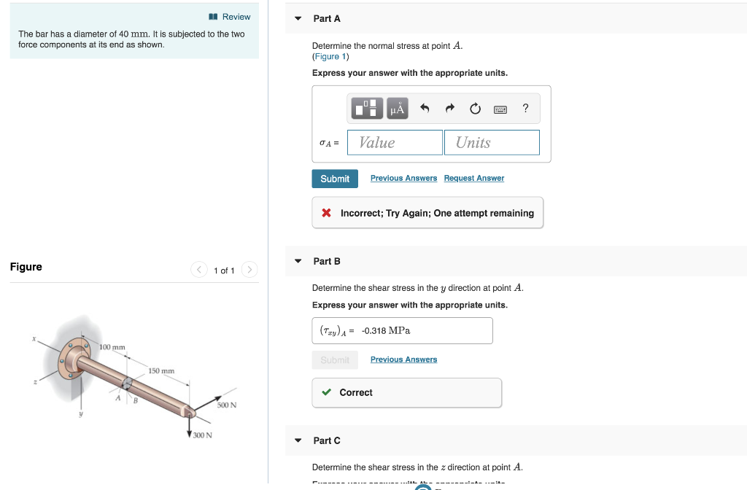Click the Review book icon
This screenshot has width=747, height=490.
213,17
